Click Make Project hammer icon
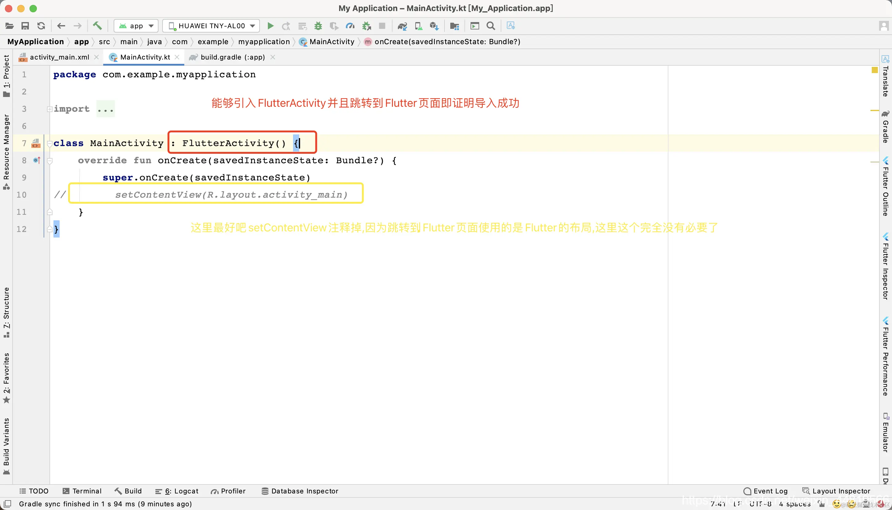Image resolution: width=892 pixels, height=510 pixels. pyautogui.click(x=97, y=26)
